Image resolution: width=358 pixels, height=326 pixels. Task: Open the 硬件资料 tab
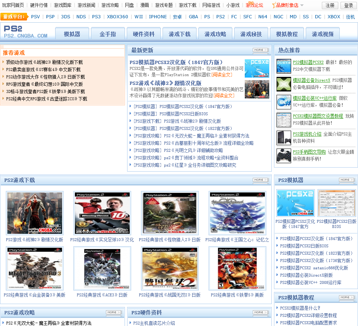coord(144,34)
